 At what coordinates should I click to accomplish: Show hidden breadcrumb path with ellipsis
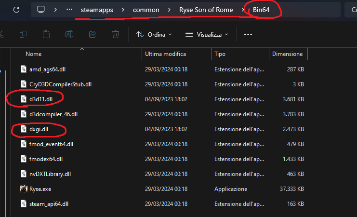(x=70, y=10)
